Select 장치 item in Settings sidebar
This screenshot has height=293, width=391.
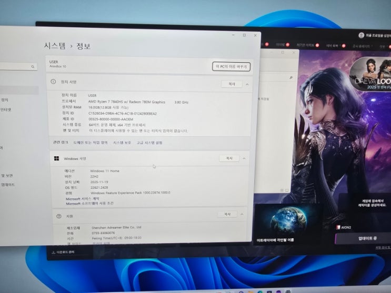coord(5,100)
